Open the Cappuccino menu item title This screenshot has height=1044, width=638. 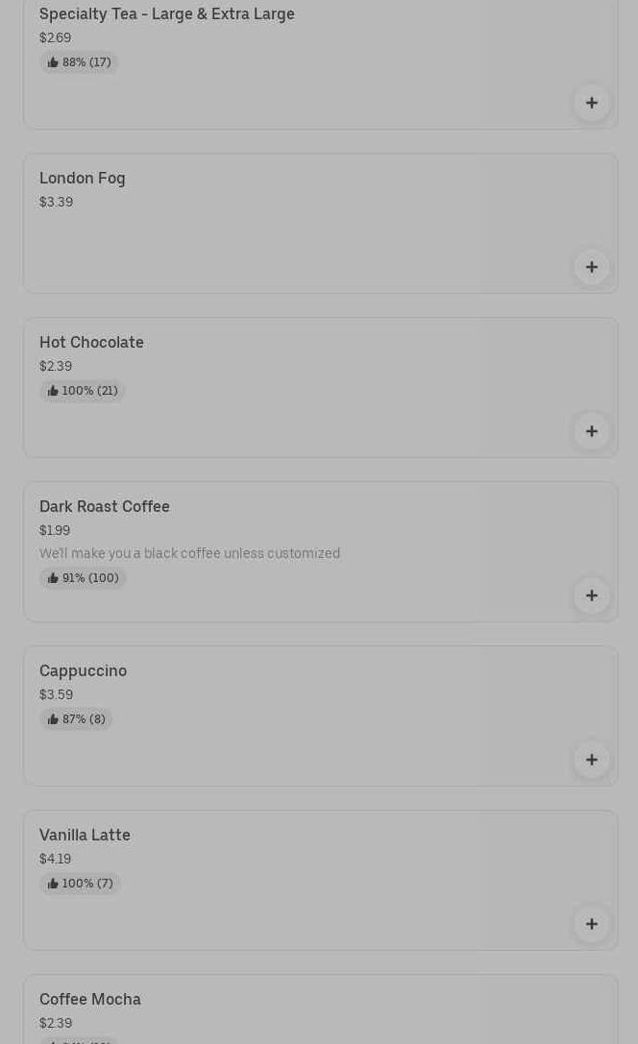[x=83, y=671]
